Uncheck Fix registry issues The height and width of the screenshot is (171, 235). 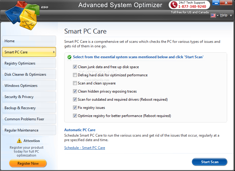tap(75, 108)
